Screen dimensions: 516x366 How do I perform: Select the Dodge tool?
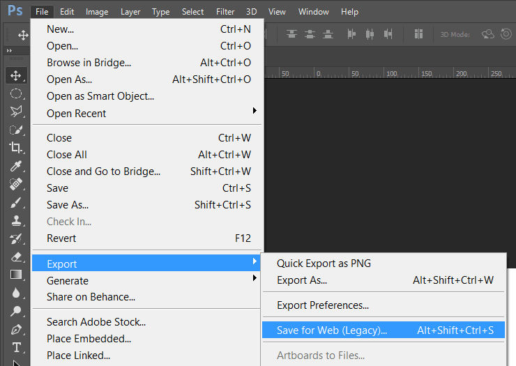16,311
